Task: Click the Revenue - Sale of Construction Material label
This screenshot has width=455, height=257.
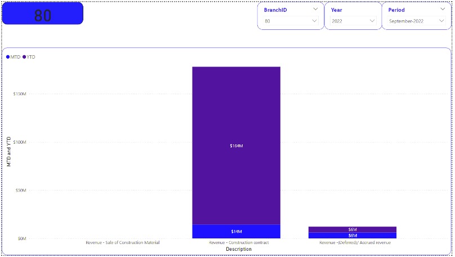Action: 122,243
